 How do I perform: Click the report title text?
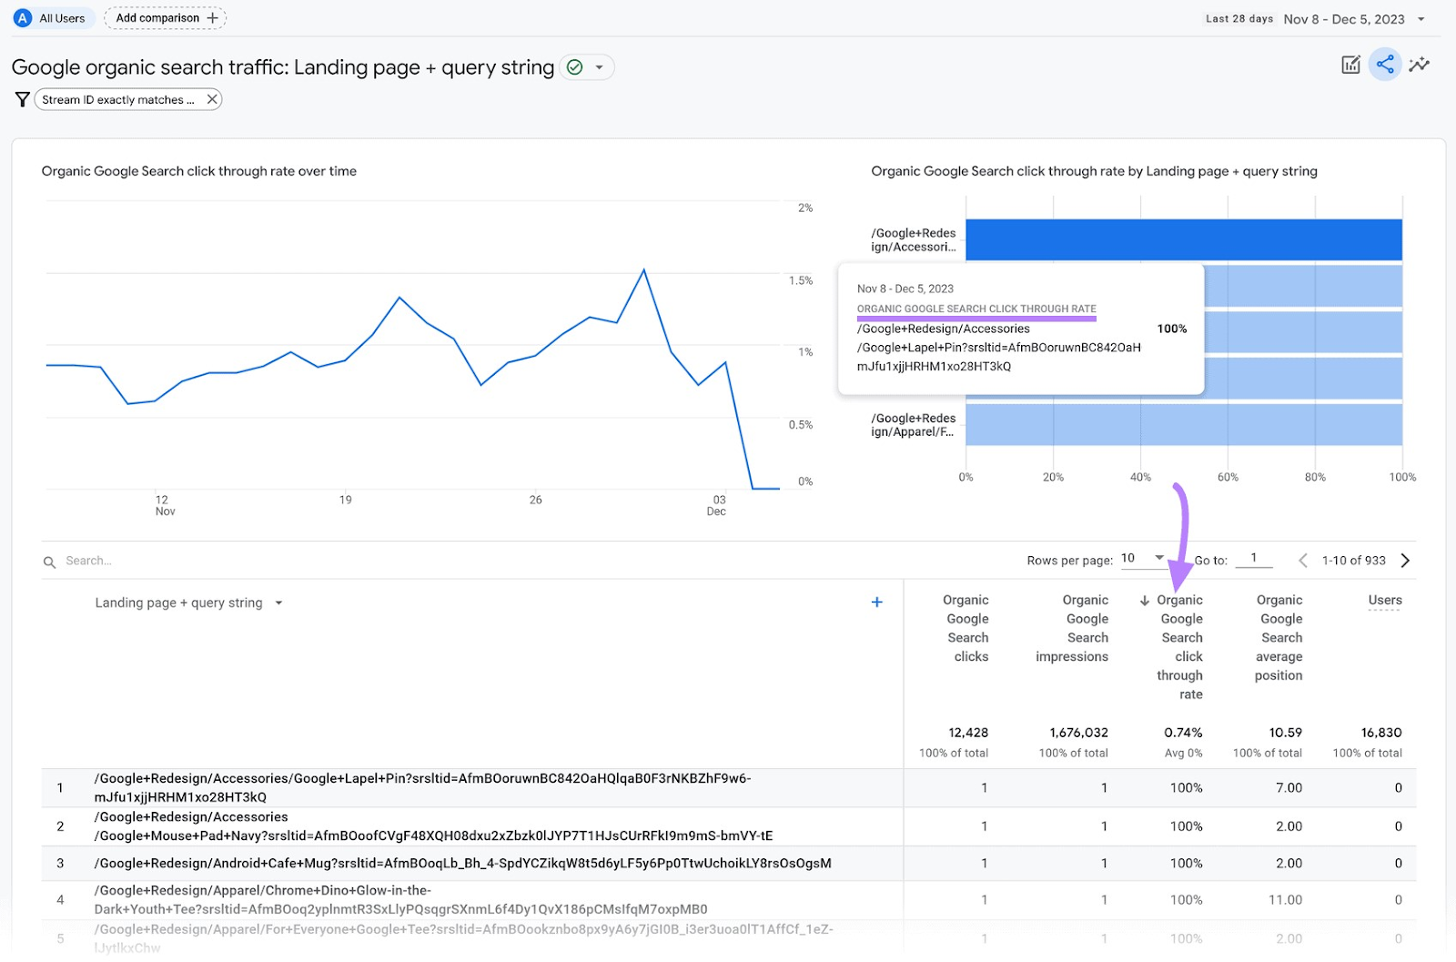(283, 67)
